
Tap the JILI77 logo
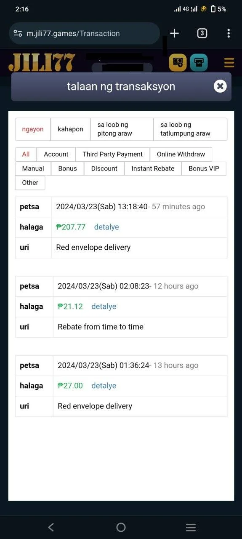[x=42, y=63]
